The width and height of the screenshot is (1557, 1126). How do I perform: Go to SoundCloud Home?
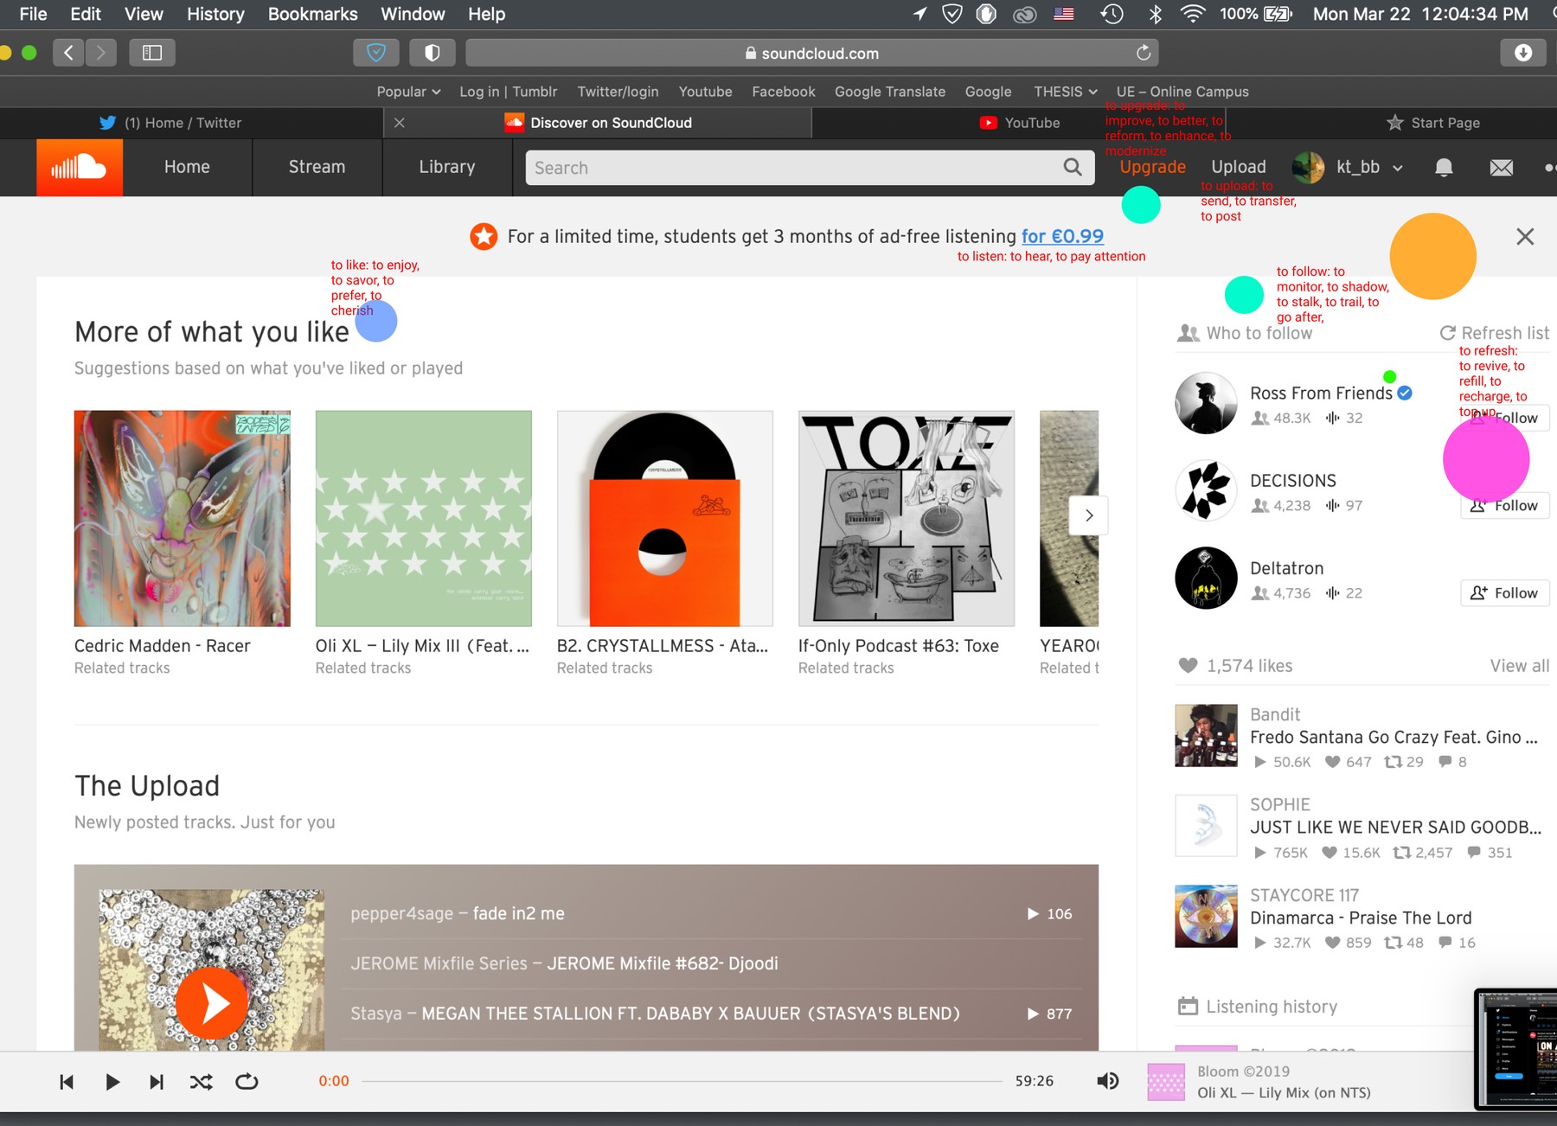[187, 167]
